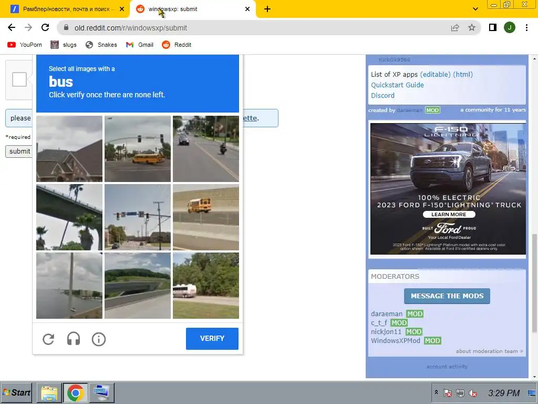Open the Ford F-150 Lightning advertisement
The height and width of the screenshot is (404, 538).
pyautogui.click(x=448, y=189)
